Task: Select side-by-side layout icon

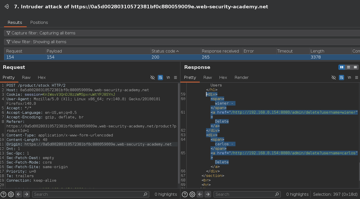Action: click(342, 67)
